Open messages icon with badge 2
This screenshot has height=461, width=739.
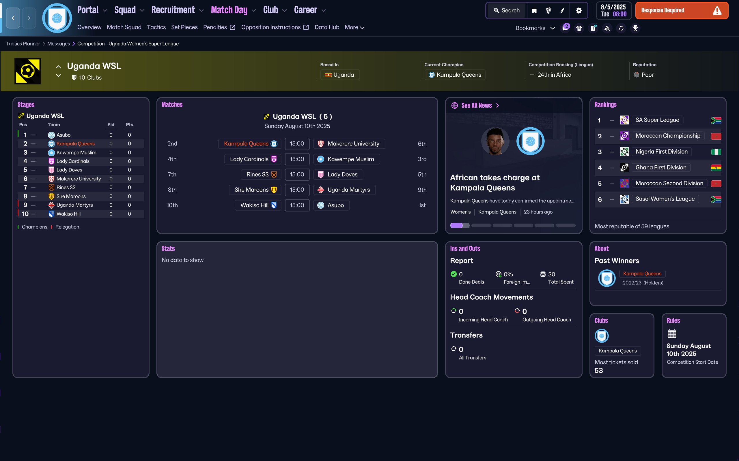pos(565,28)
